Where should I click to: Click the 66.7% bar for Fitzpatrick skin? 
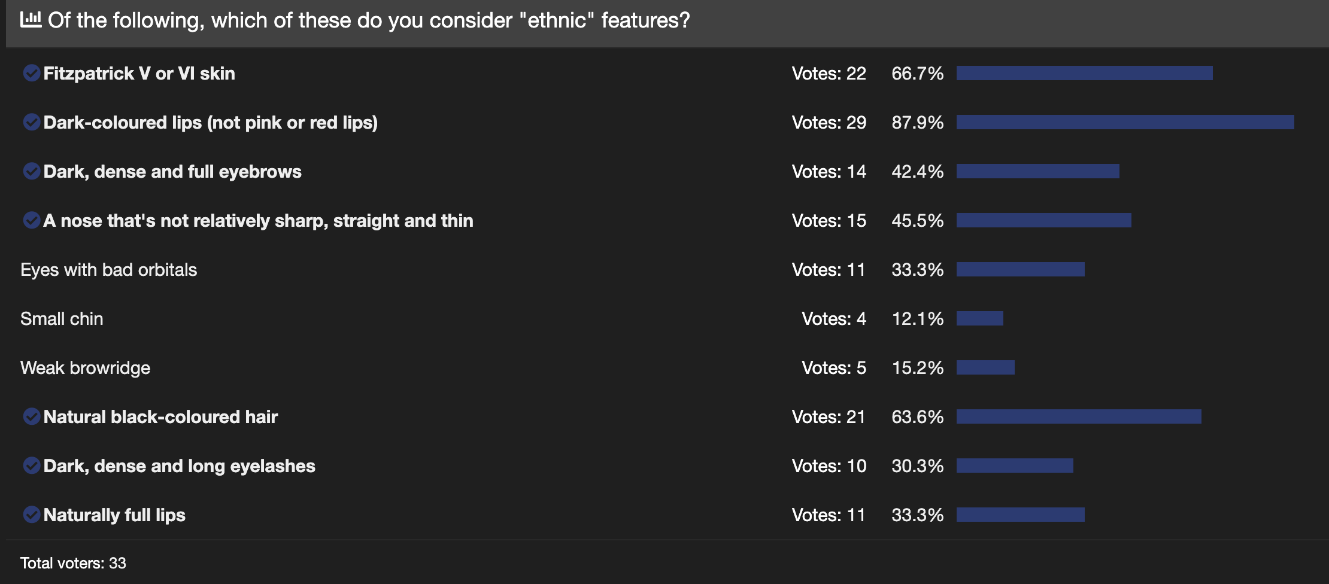pos(1085,73)
